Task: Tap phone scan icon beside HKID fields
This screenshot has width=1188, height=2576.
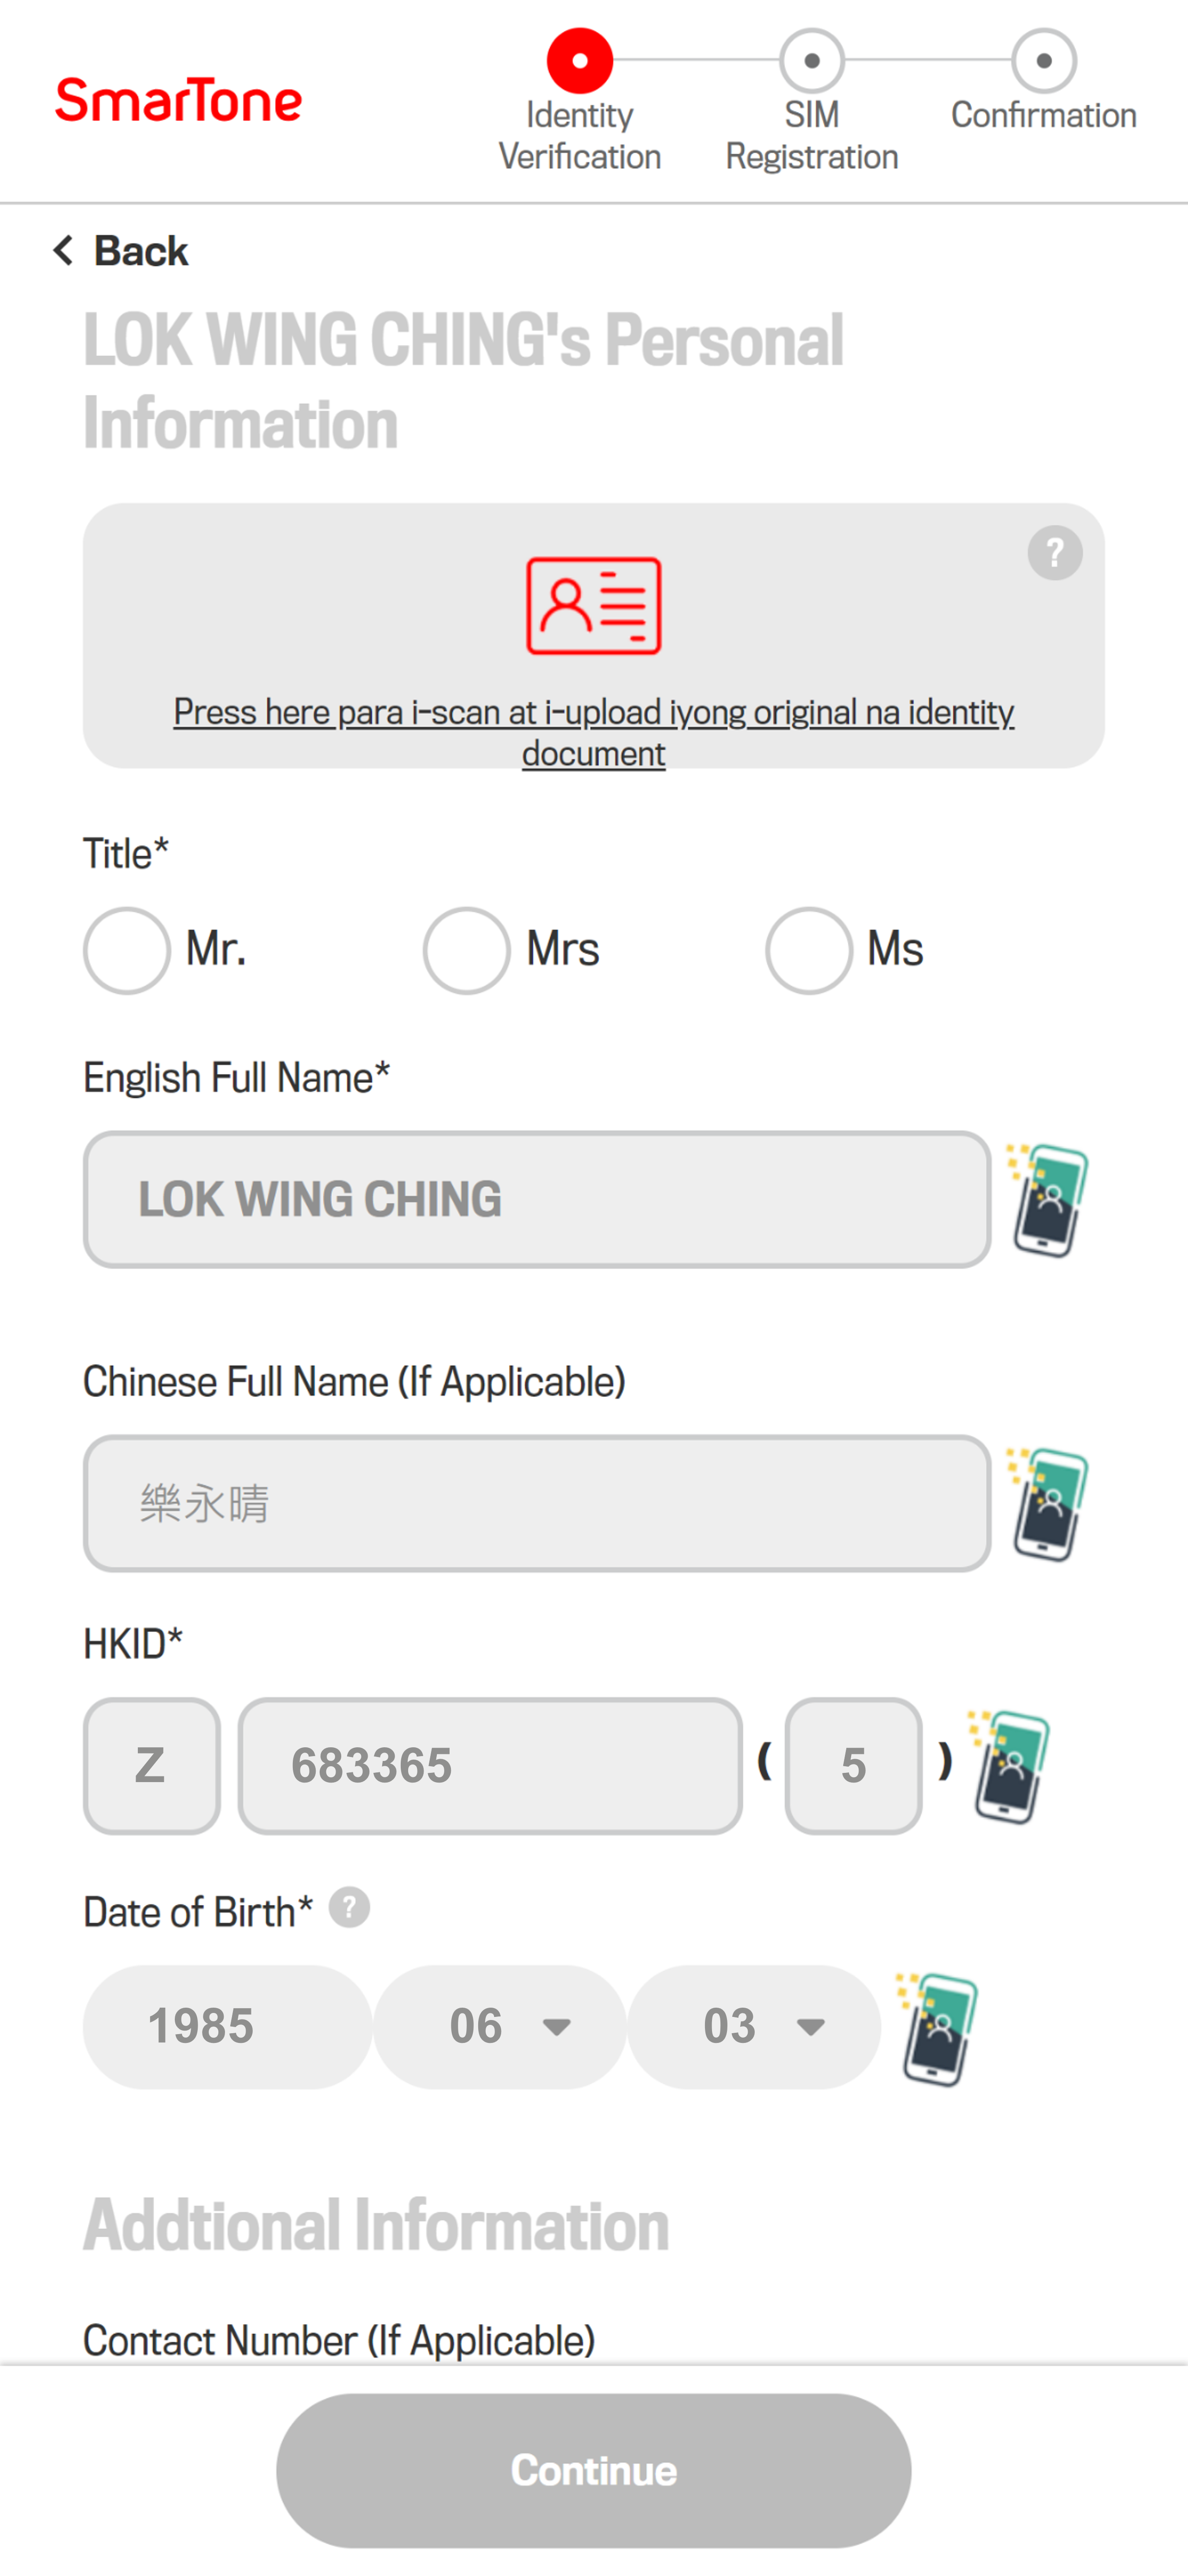Action: point(1008,1766)
